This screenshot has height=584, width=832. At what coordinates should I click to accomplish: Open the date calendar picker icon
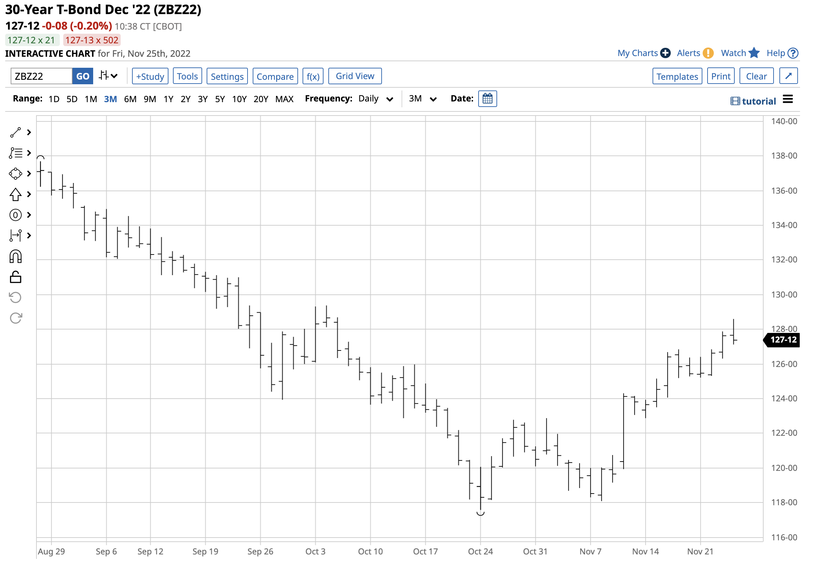(488, 99)
